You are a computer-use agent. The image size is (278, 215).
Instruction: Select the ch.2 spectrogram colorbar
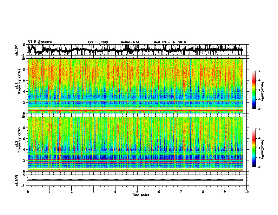[254, 148]
